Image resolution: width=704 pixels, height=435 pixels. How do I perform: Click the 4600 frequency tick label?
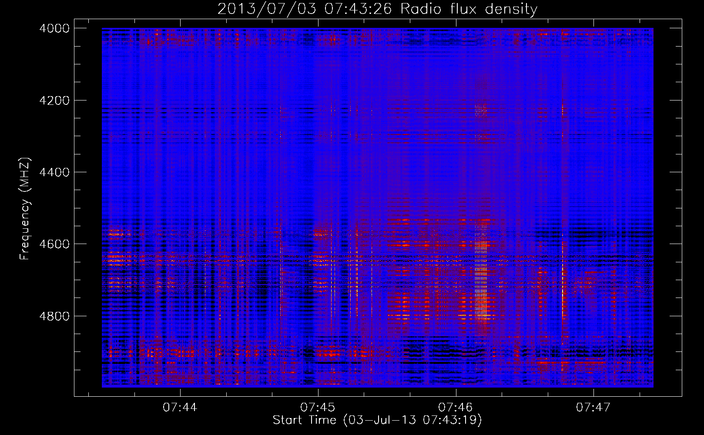[x=54, y=244]
